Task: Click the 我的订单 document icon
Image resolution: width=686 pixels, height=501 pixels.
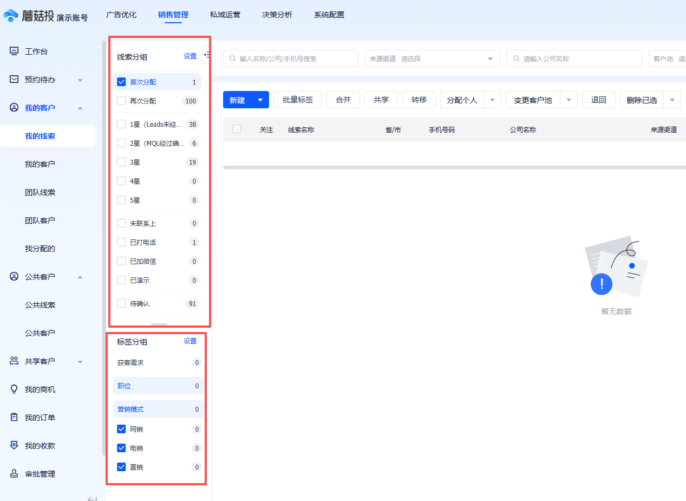Action: [14, 417]
